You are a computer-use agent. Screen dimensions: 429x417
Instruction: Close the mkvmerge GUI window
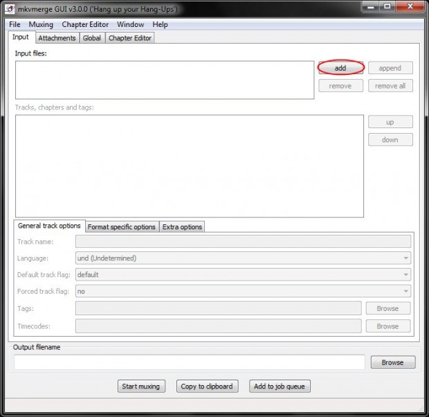[x=410, y=6]
